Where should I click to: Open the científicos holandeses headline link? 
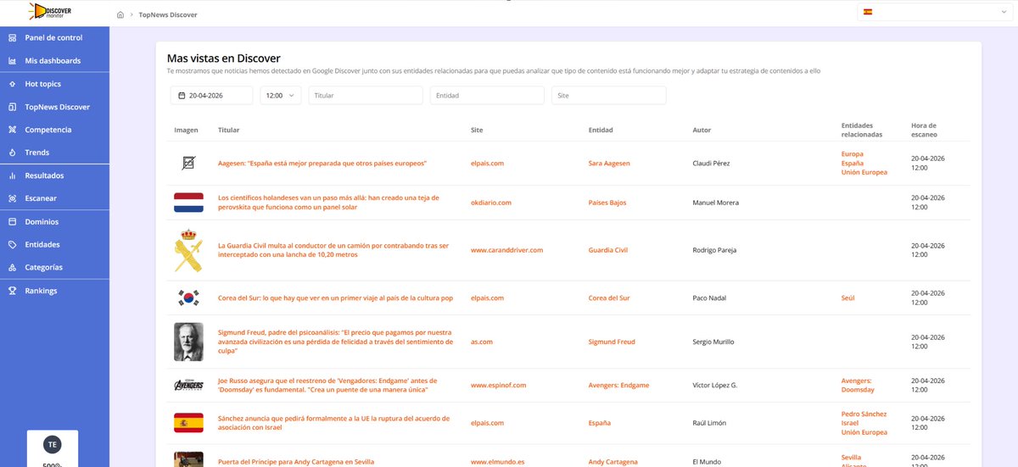pos(328,203)
